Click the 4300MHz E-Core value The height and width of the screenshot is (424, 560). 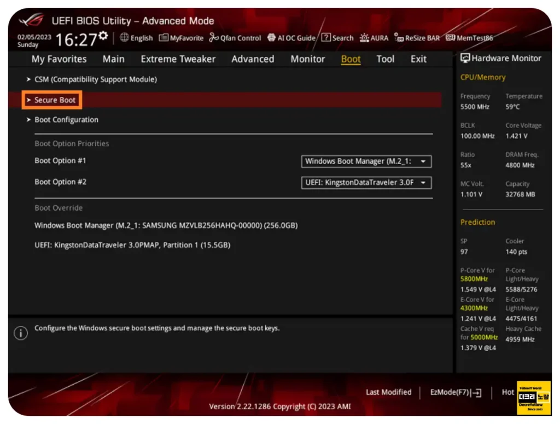(x=474, y=308)
